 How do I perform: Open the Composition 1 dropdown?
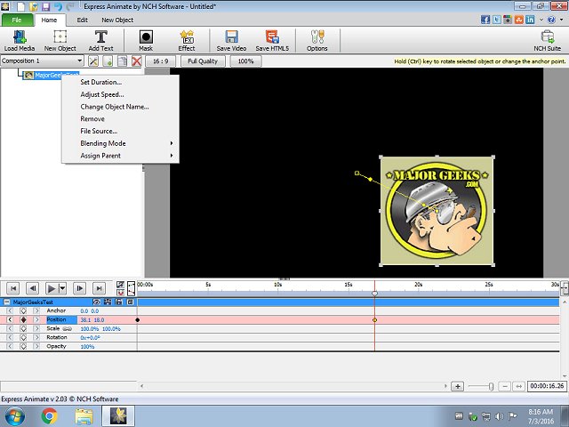tap(79, 61)
